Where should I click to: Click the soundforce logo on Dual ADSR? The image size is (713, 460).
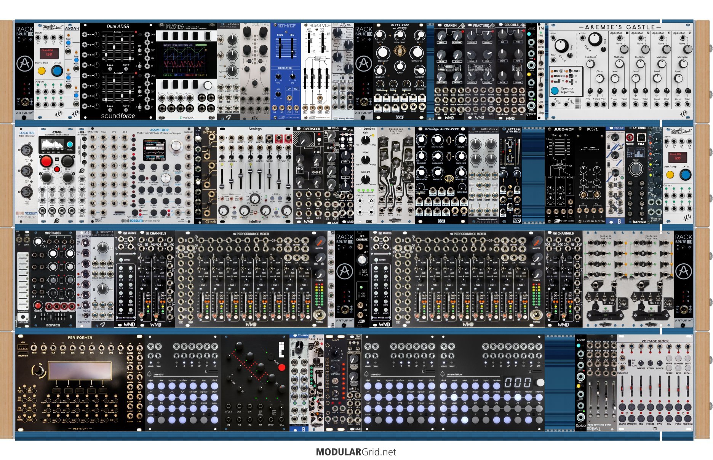pyautogui.click(x=118, y=115)
